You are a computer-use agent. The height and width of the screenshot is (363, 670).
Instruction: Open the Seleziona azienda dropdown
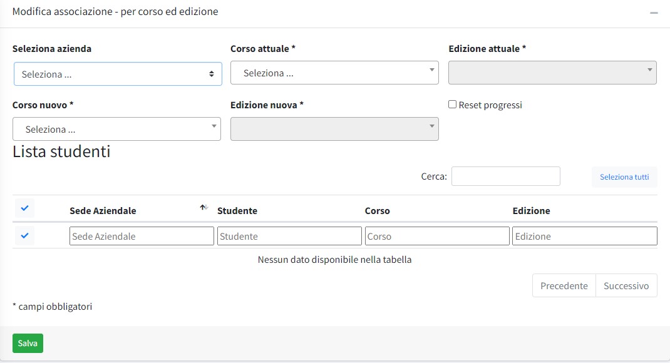coord(118,74)
